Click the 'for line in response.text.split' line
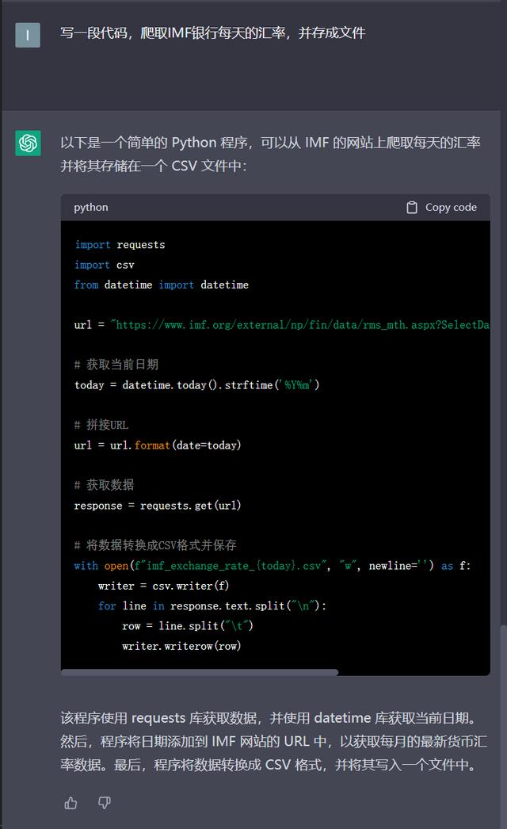This screenshot has height=829, width=507. pyautogui.click(x=212, y=606)
